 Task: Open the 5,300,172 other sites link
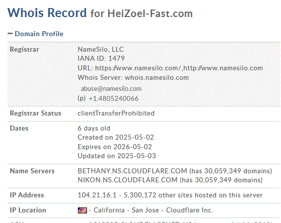coord(193,195)
